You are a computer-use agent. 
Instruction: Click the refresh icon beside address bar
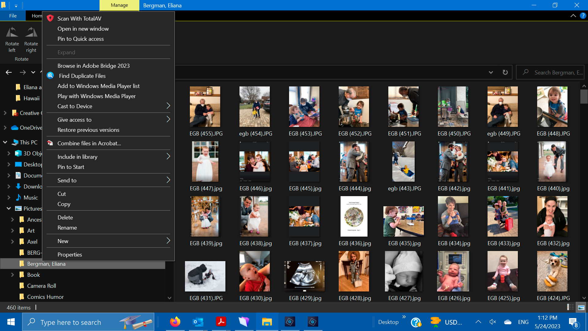pyautogui.click(x=505, y=72)
